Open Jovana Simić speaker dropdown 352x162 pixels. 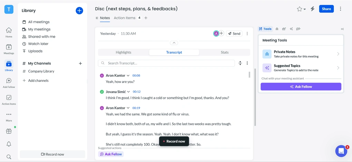click(128, 92)
